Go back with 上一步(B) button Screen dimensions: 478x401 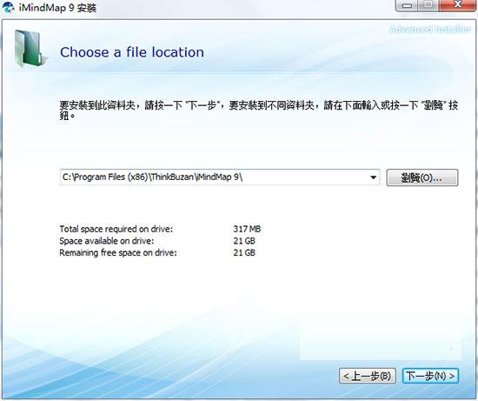tap(368, 376)
